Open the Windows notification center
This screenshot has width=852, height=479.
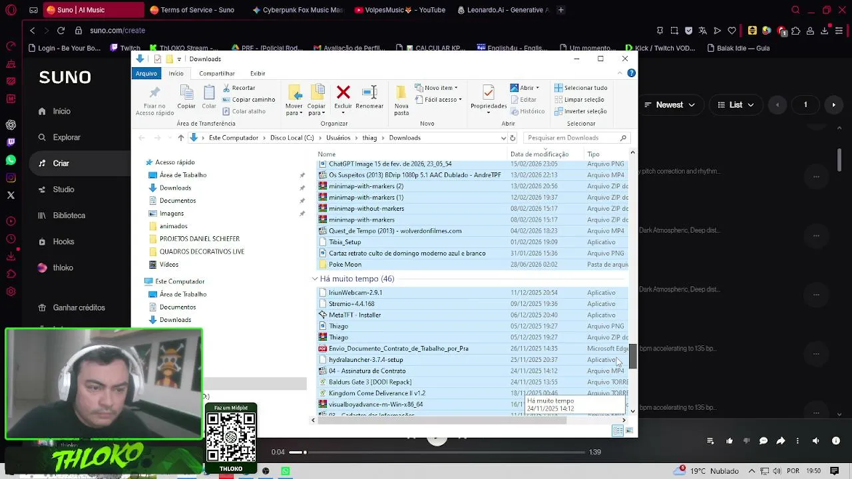click(x=835, y=471)
